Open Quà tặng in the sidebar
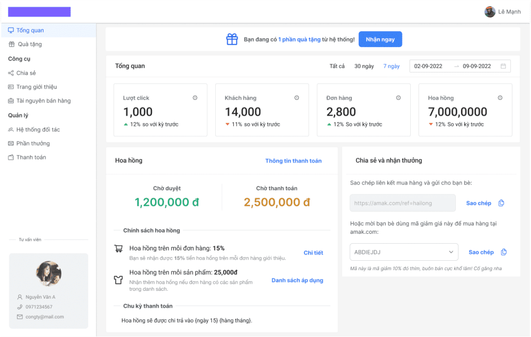Viewport: 531px width, 337px height. [30, 45]
